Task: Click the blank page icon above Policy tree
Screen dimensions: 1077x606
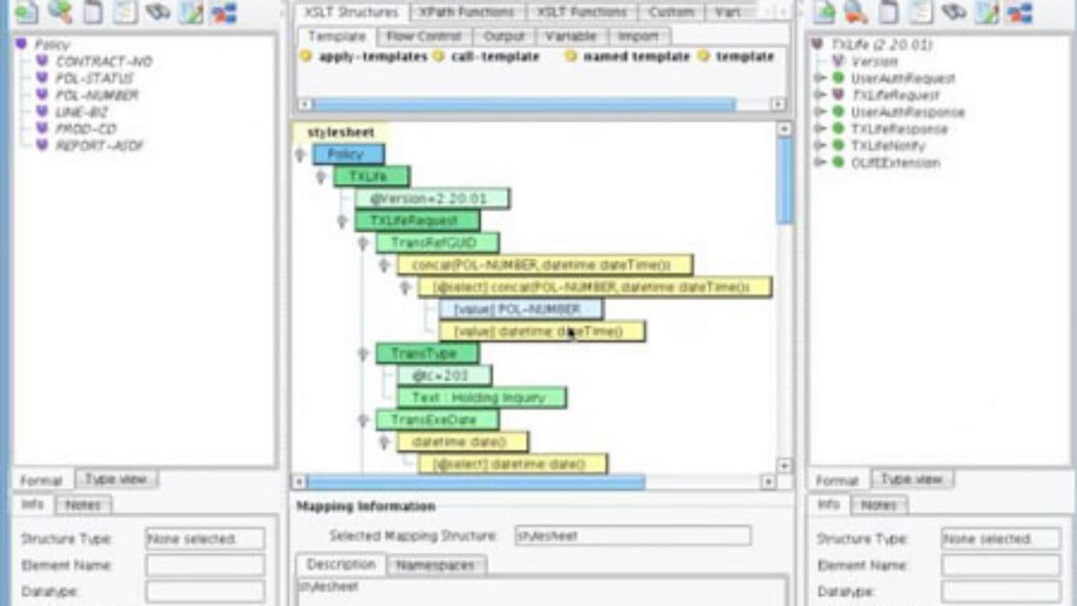Action: click(92, 12)
